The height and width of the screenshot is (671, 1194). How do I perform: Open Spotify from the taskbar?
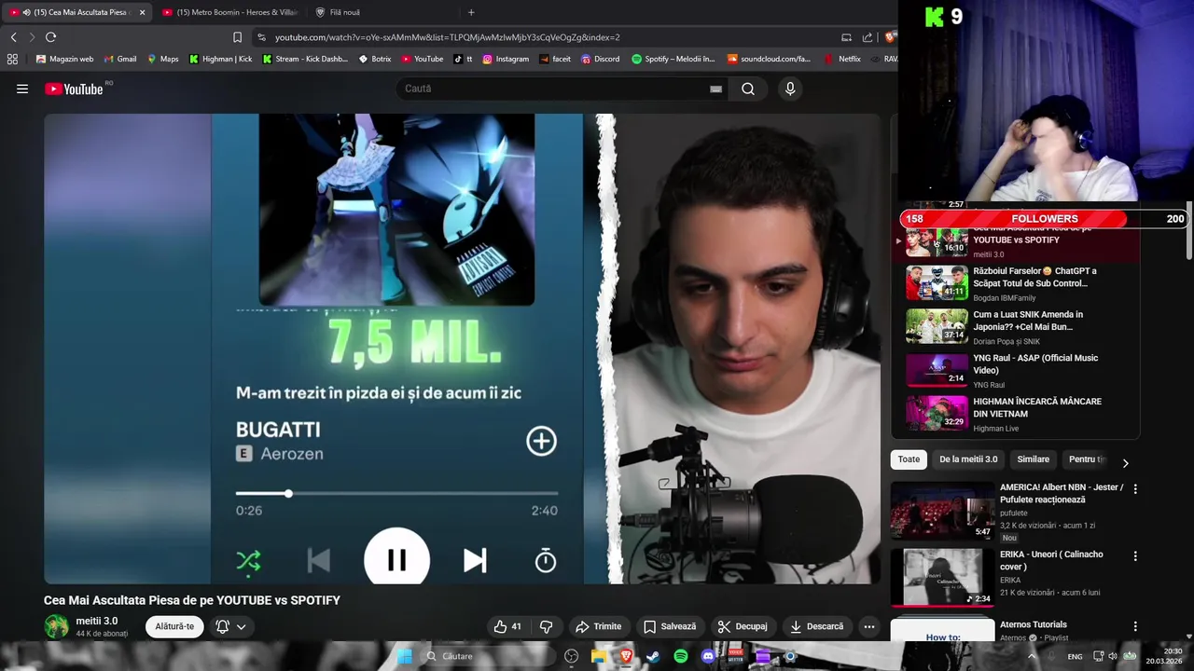(681, 656)
